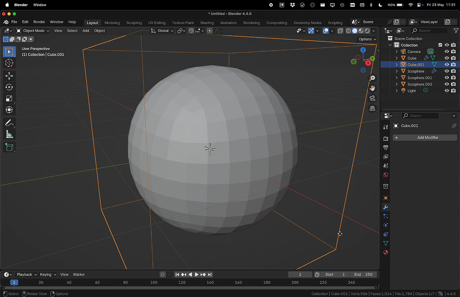This screenshot has width=460, height=297.
Task: Open the Particles properties tab
Action: click(386, 216)
